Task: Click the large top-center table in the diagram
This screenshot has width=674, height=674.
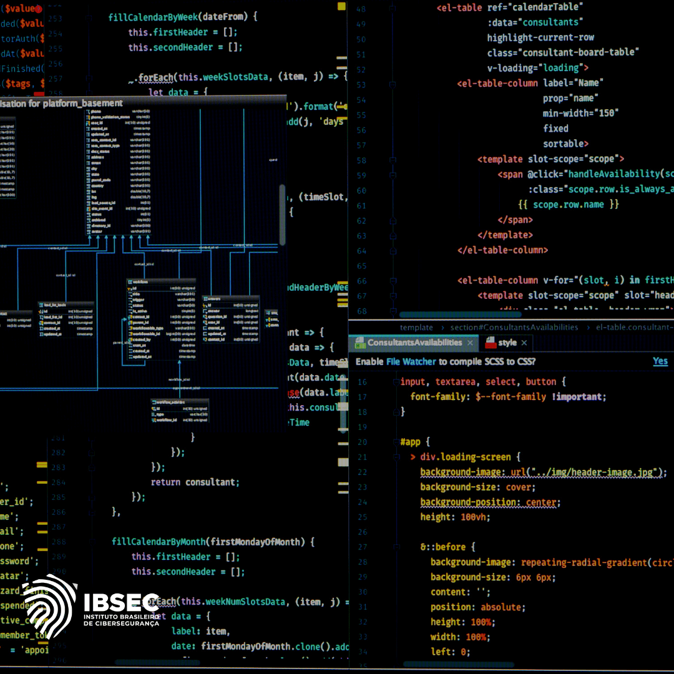Action: click(119, 172)
